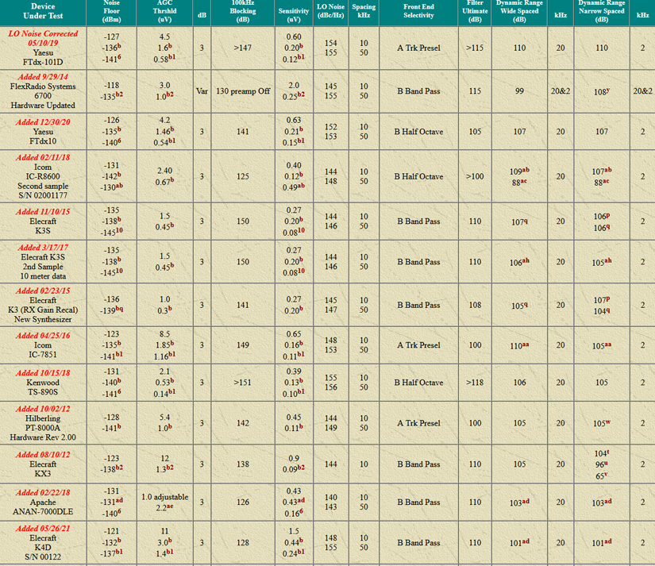
Task: Click the '130 preamp Off' blocking value
Action: [243, 91]
